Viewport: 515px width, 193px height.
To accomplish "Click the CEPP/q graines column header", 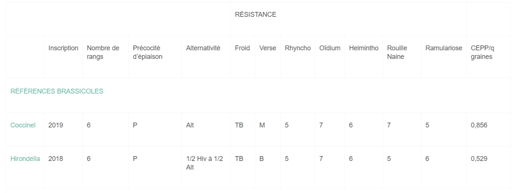I will click(483, 53).
